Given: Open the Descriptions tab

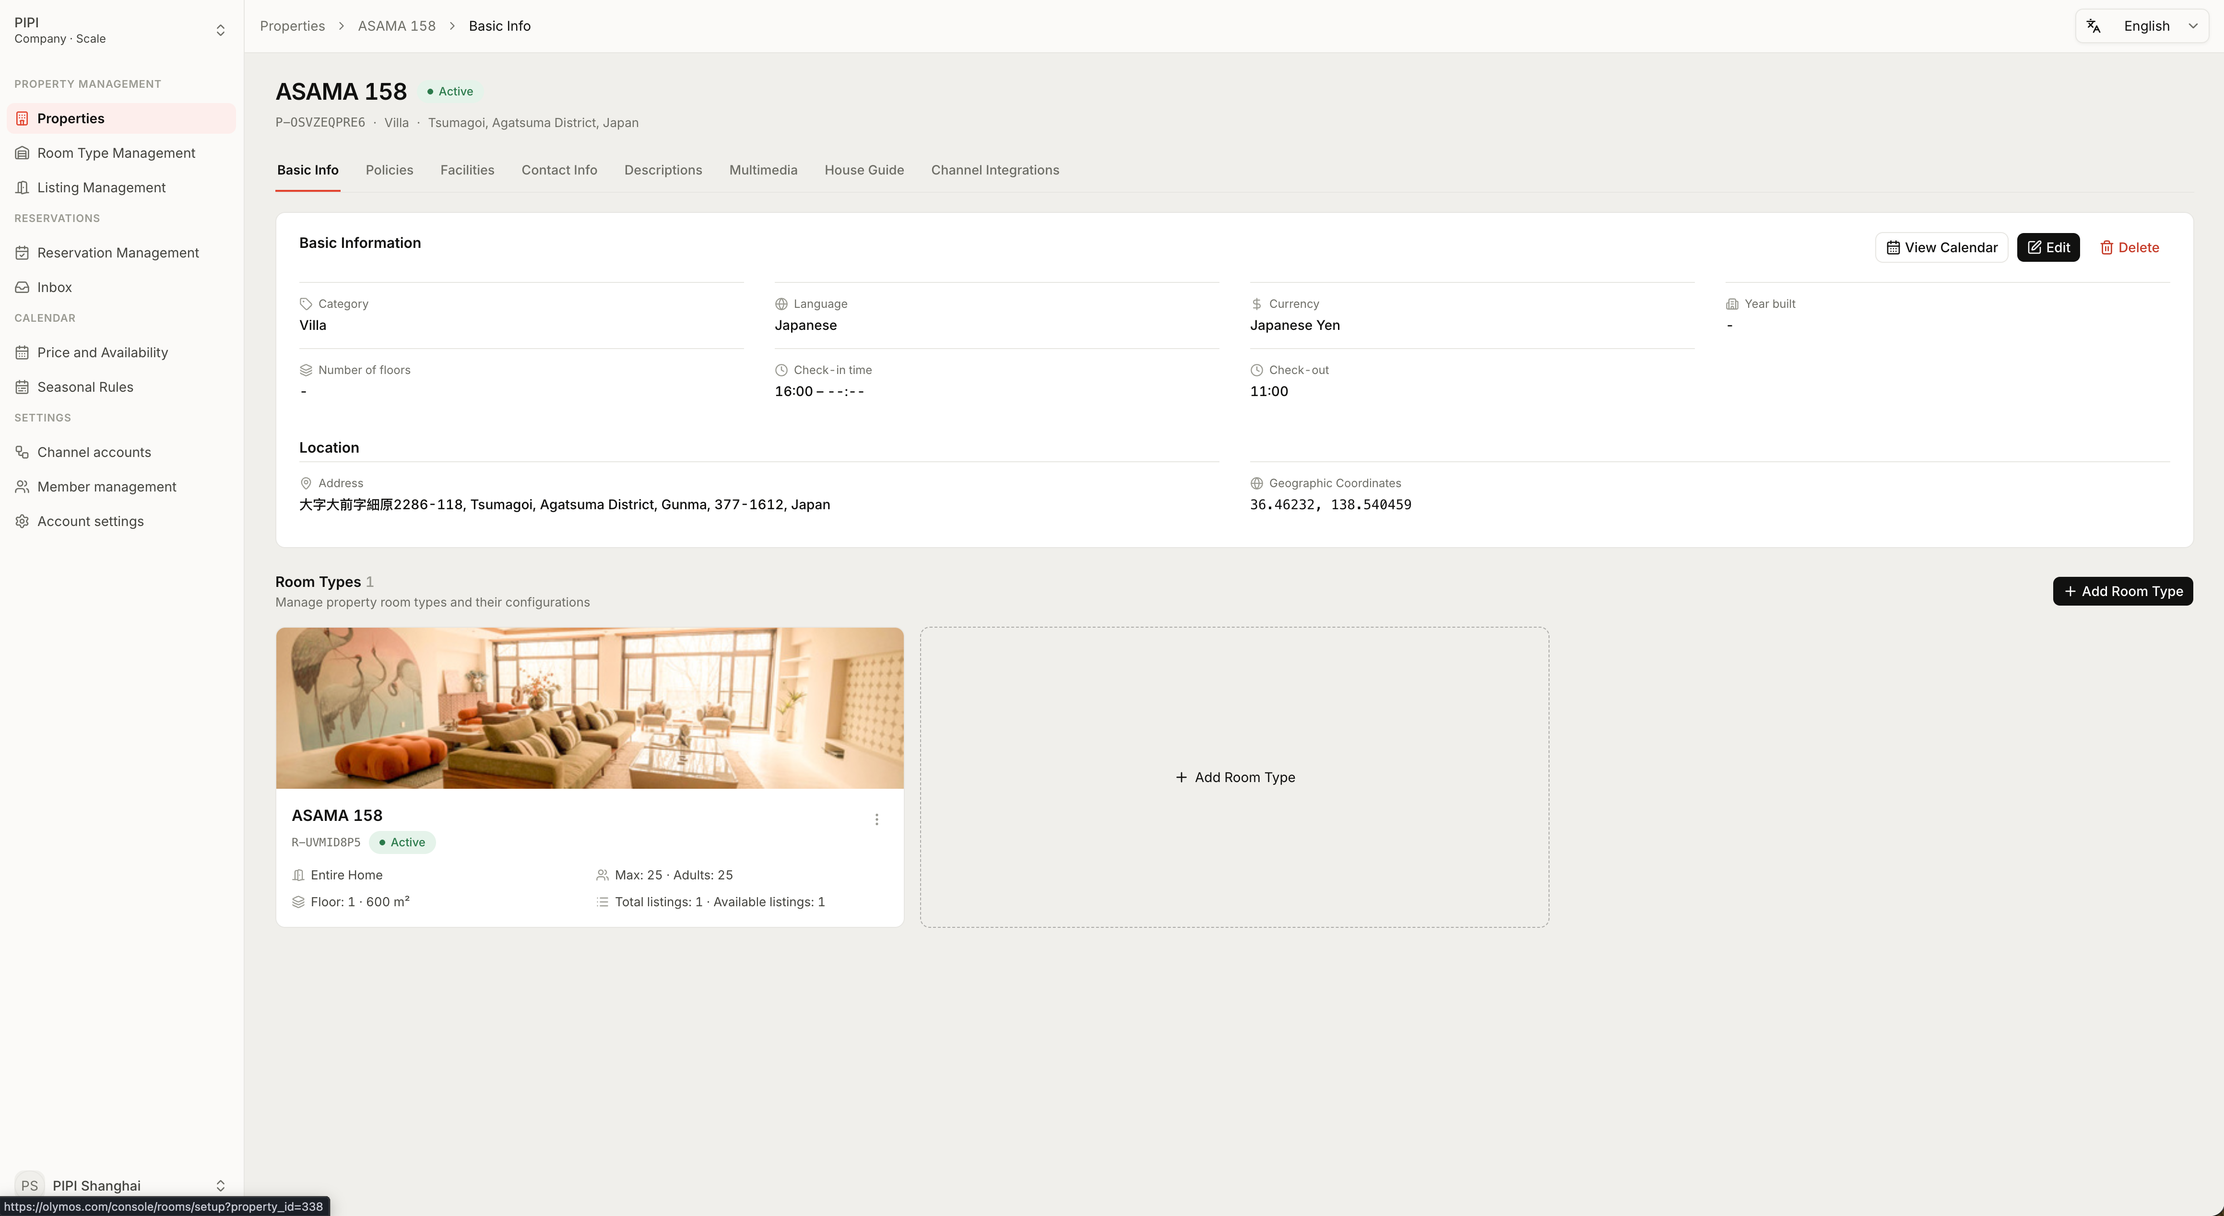Looking at the screenshot, I should click(663, 170).
